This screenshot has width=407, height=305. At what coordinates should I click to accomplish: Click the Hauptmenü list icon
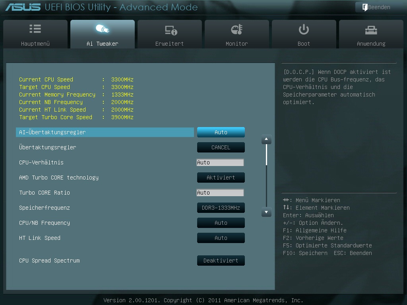[x=35, y=29]
